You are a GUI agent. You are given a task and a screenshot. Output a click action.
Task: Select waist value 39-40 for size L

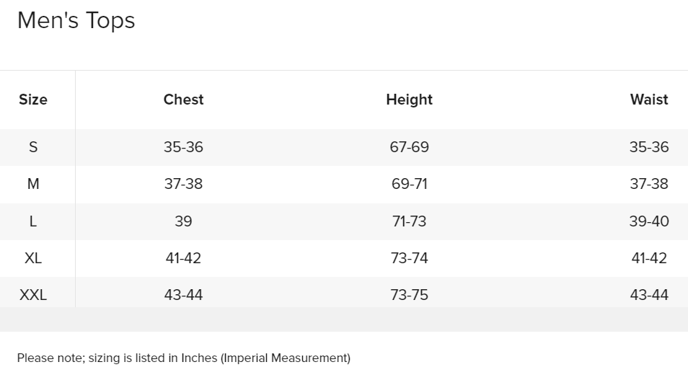649,221
